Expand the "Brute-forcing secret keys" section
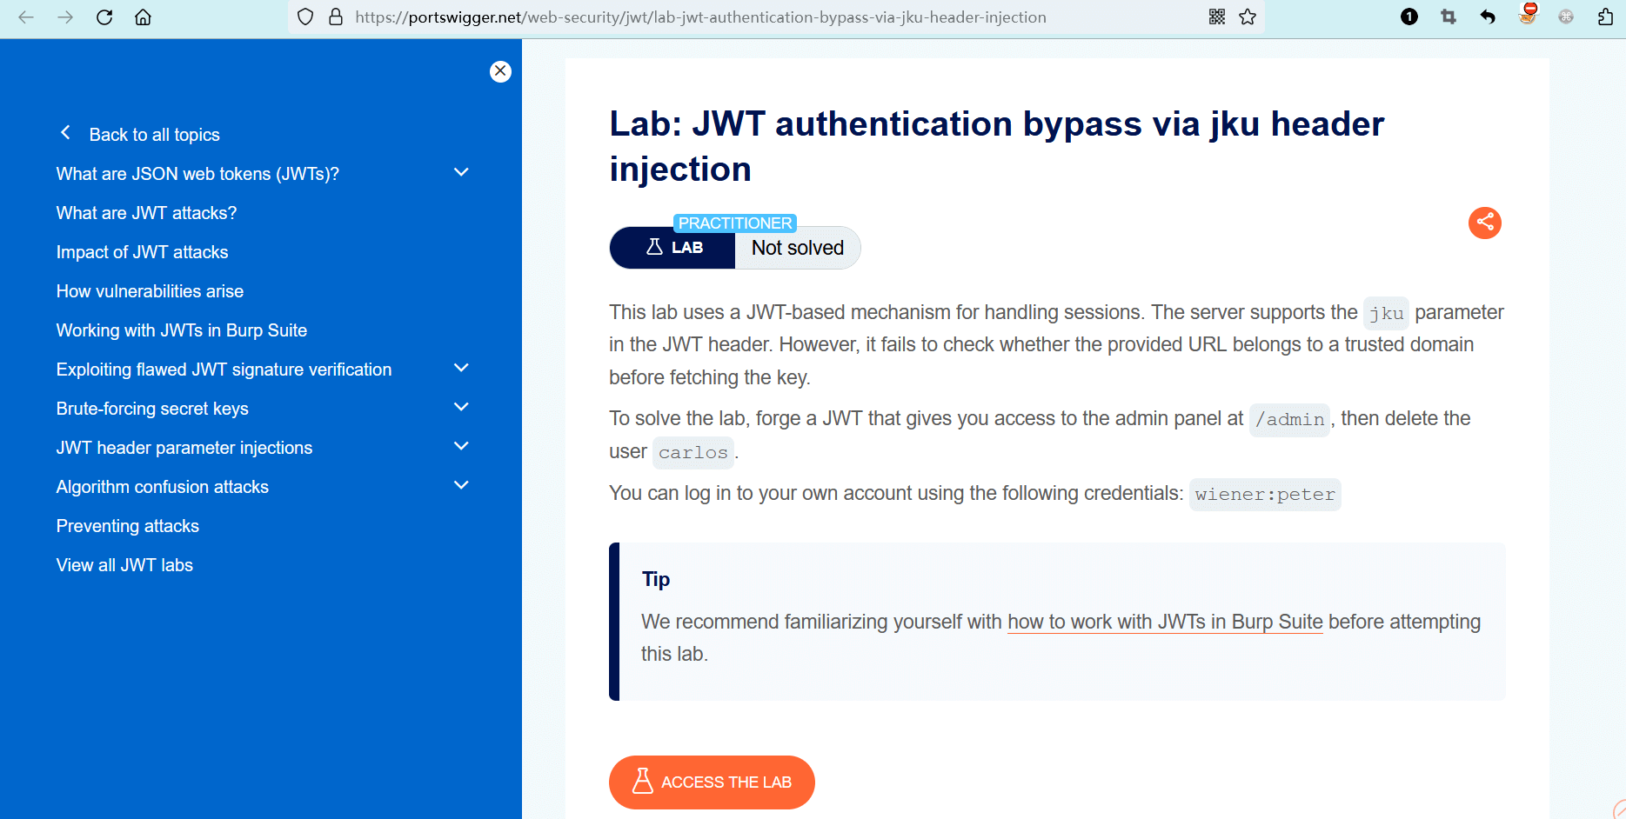1626x819 pixels. (x=461, y=408)
